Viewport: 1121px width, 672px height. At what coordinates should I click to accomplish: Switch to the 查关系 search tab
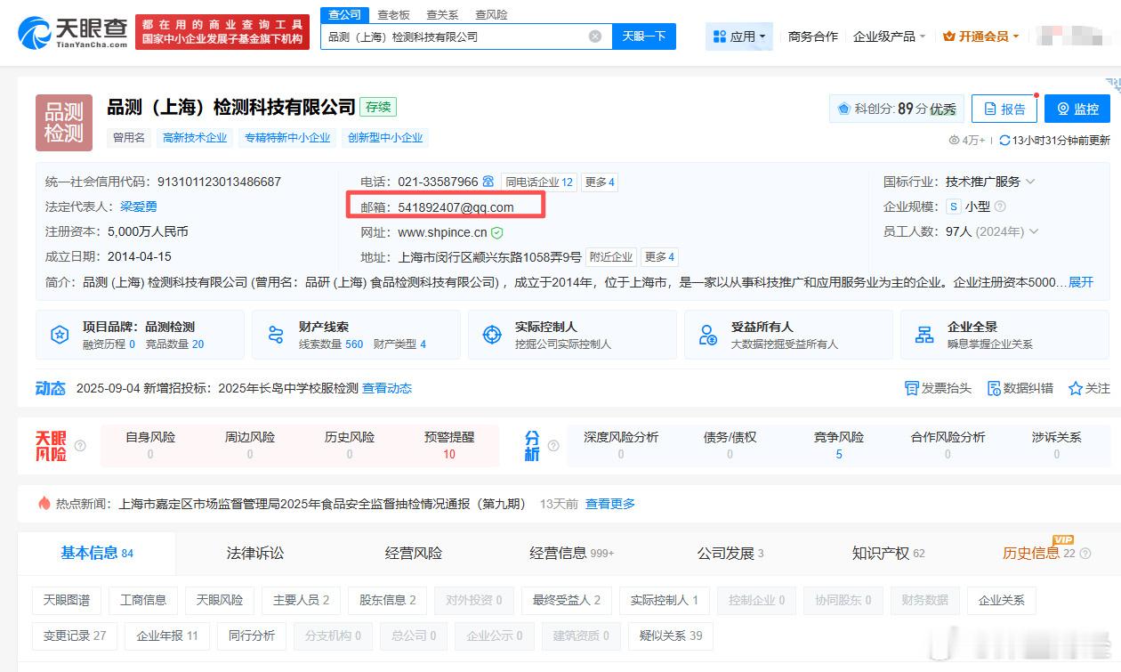[x=442, y=14]
